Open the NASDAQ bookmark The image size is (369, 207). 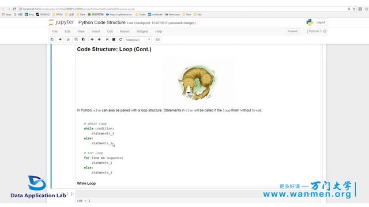(43, 14)
